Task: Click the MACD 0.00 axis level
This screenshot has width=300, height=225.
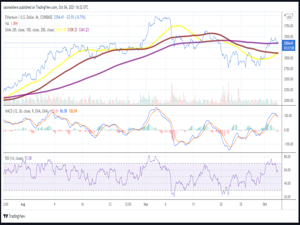Action: click(x=288, y=130)
